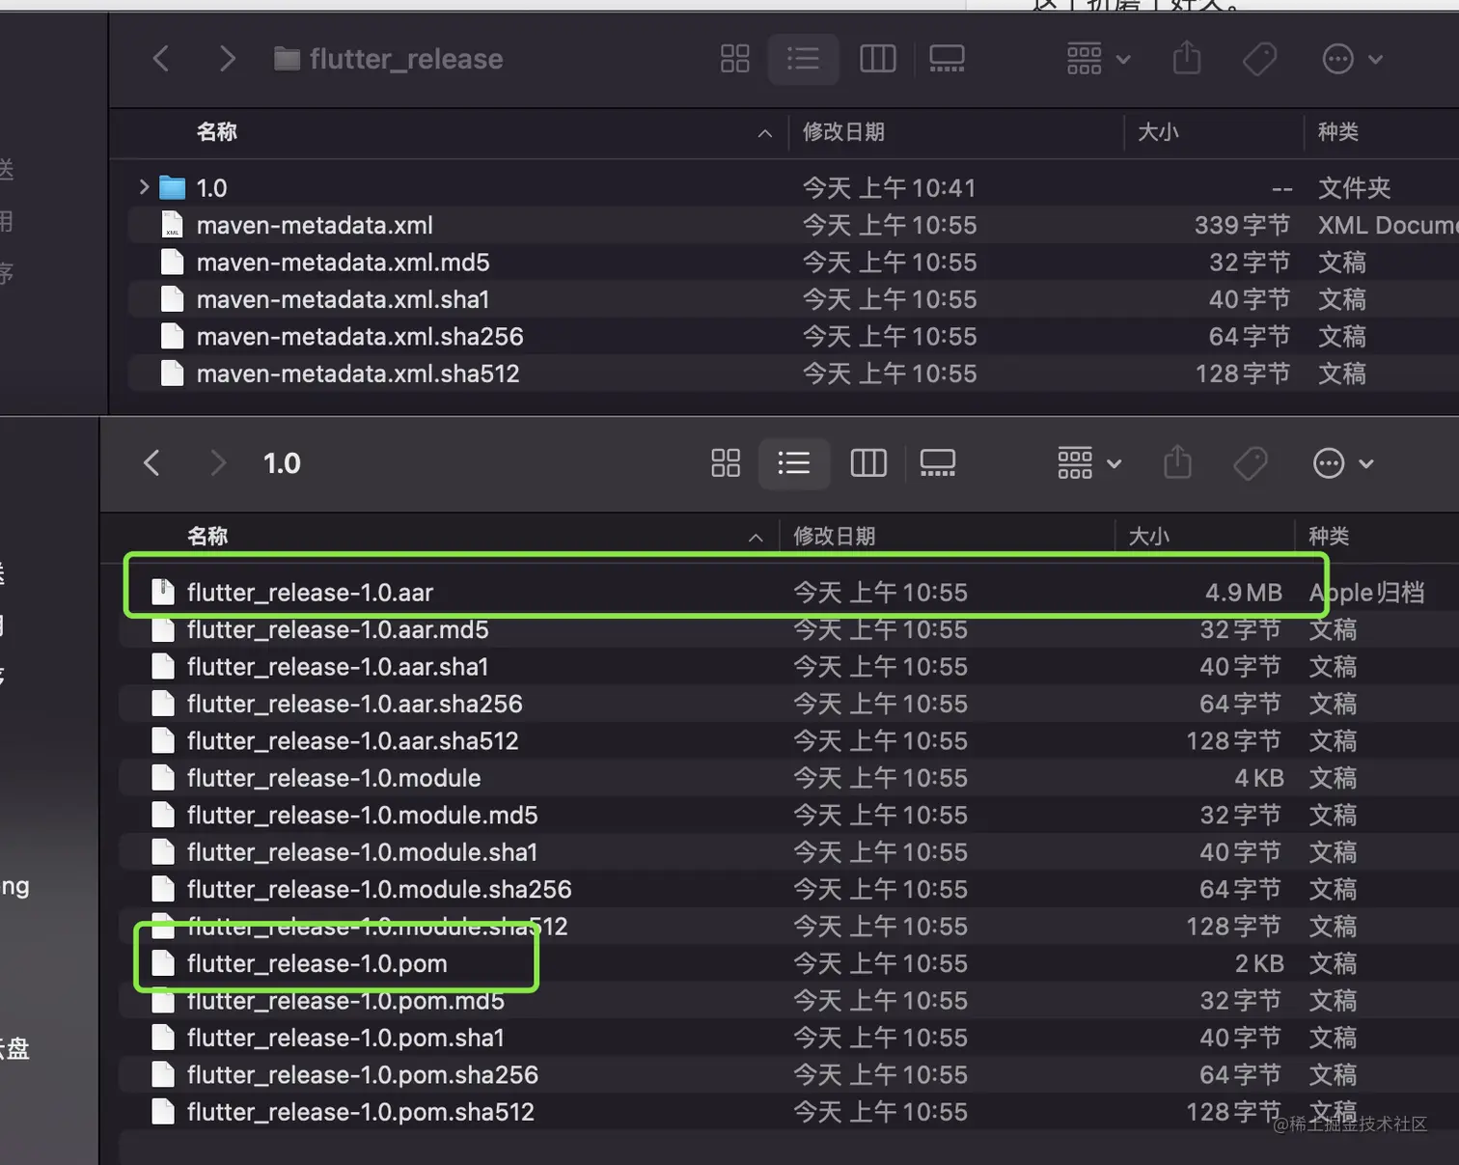1459x1165 pixels.
Task: Select file flutter_release-1.0.aar.md5
Action: tap(338, 629)
